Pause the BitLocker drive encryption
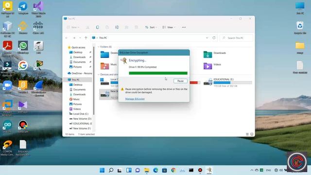The image size is (311, 175). pos(180,81)
